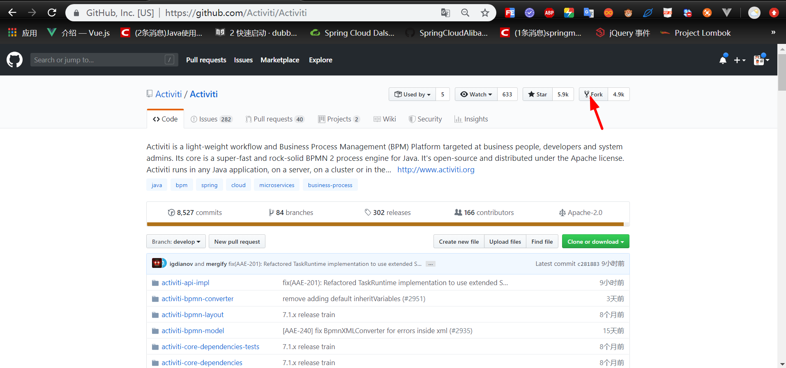Open Issues in the top navigation

[243, 60]
